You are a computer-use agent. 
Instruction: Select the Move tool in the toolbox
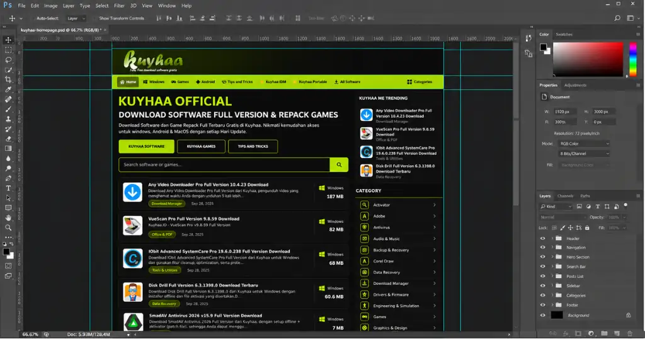8,40
